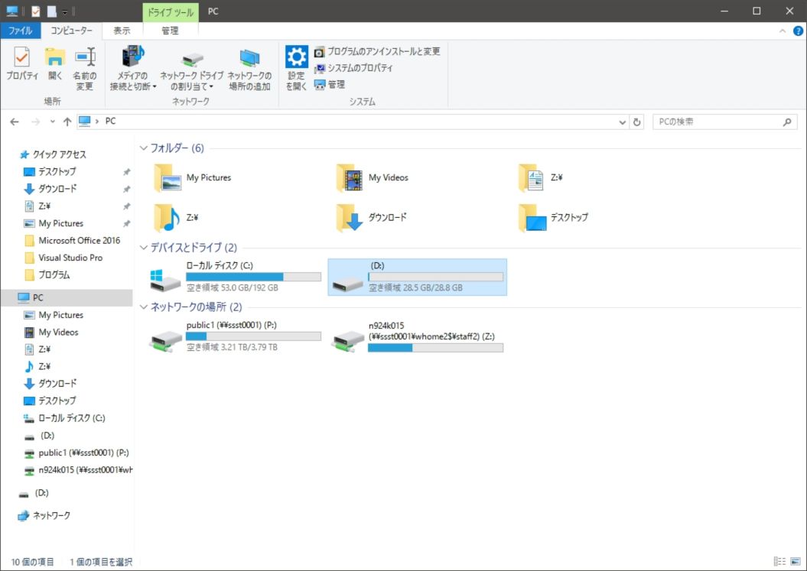The image size is (807, 571).
Task: Click the PCの検索 search field
Action: (x=715, y=122)
